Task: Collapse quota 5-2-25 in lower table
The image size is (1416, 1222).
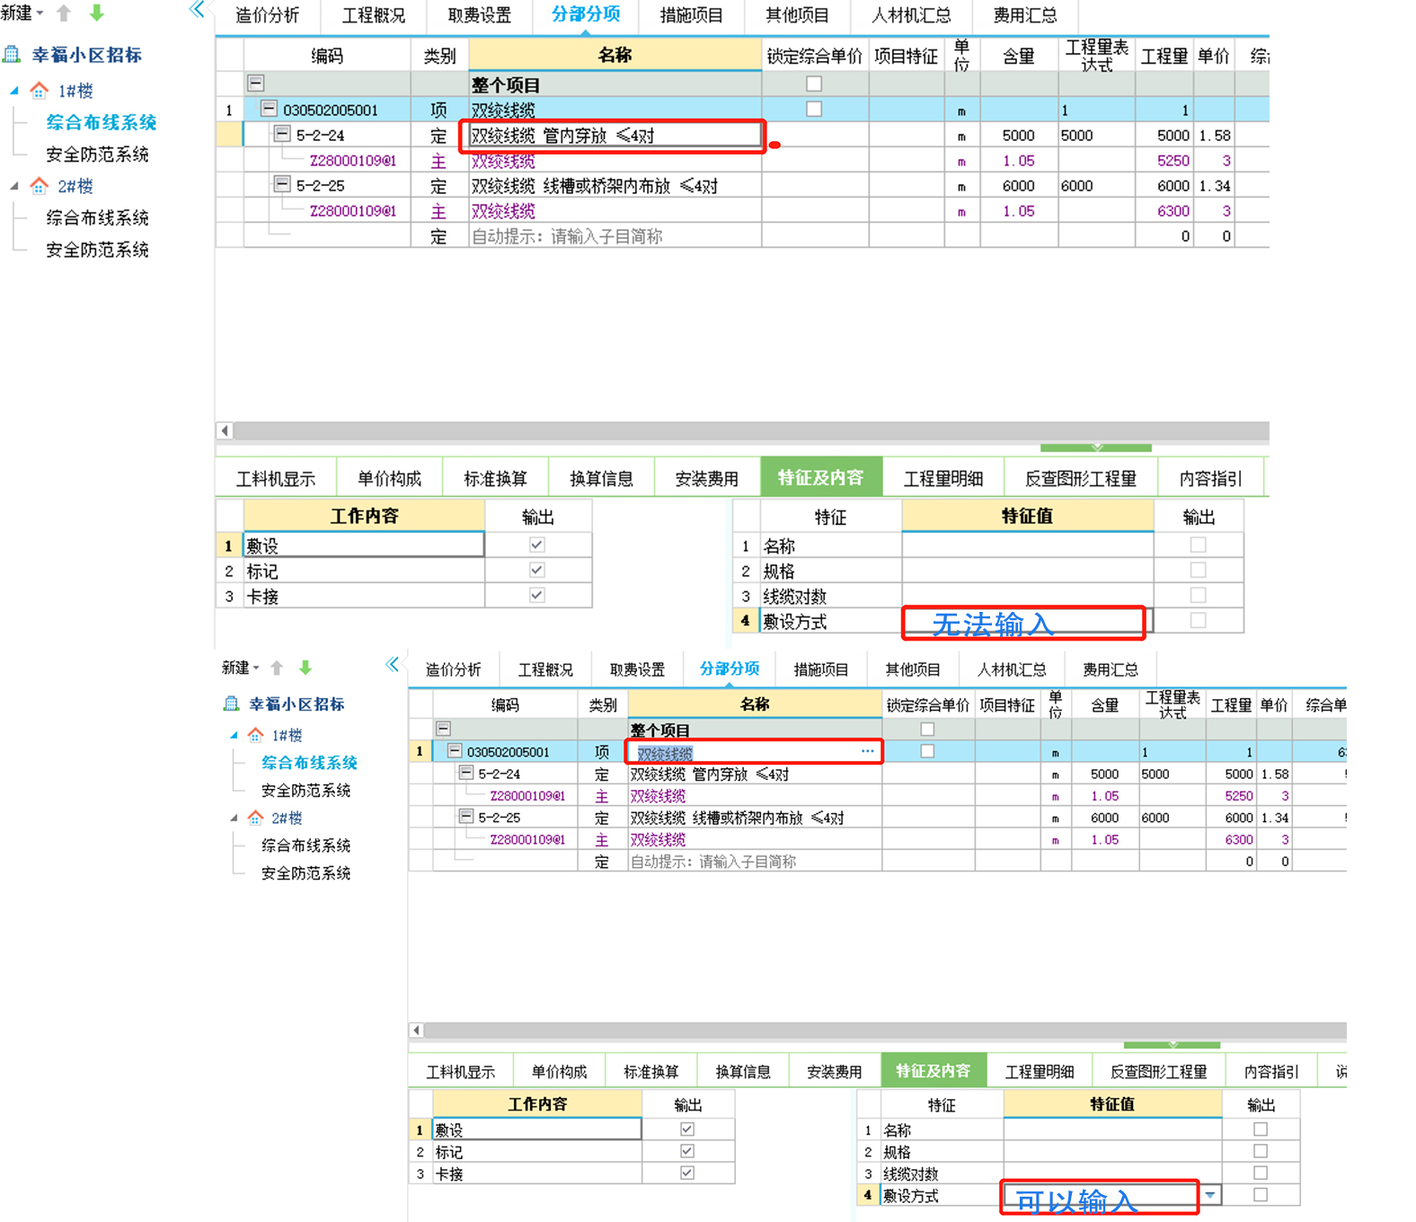Action: coord(466,817)
